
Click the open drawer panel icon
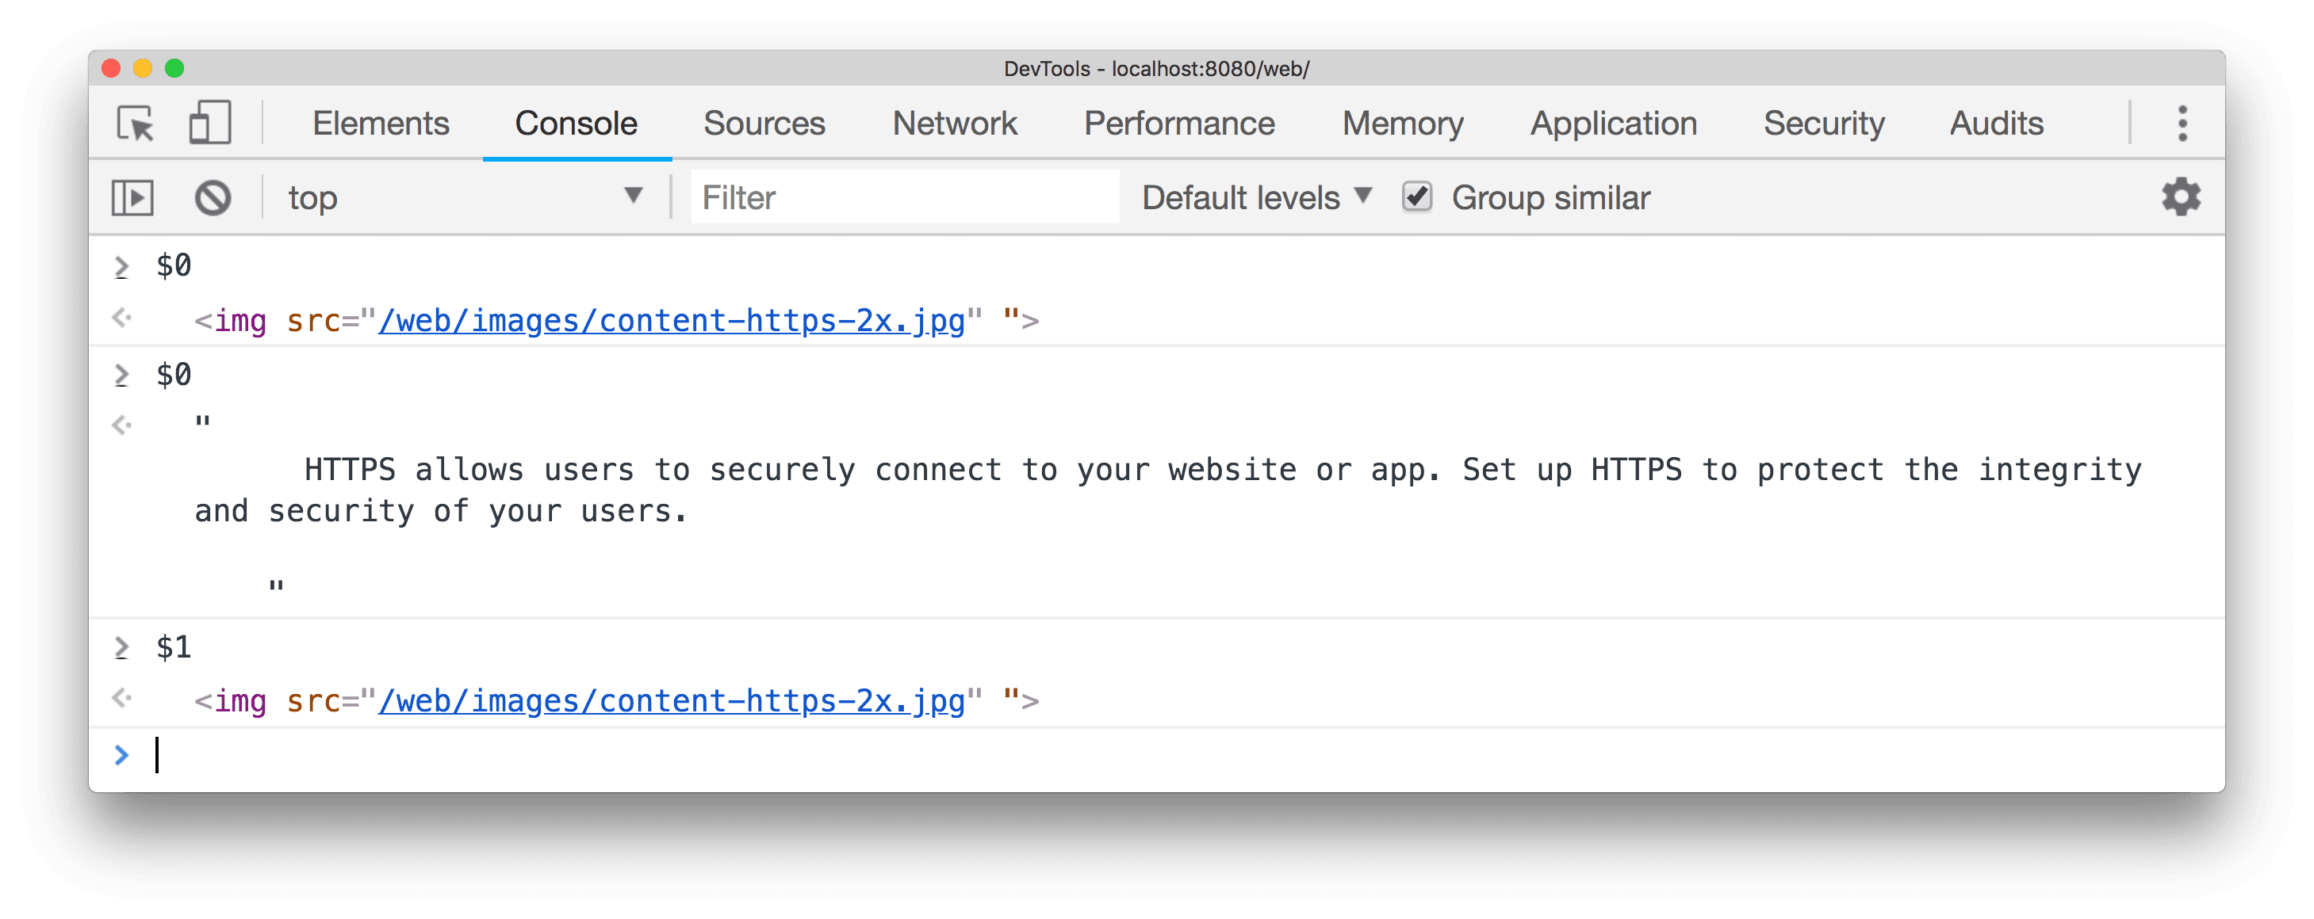click(x=136, y=198)
